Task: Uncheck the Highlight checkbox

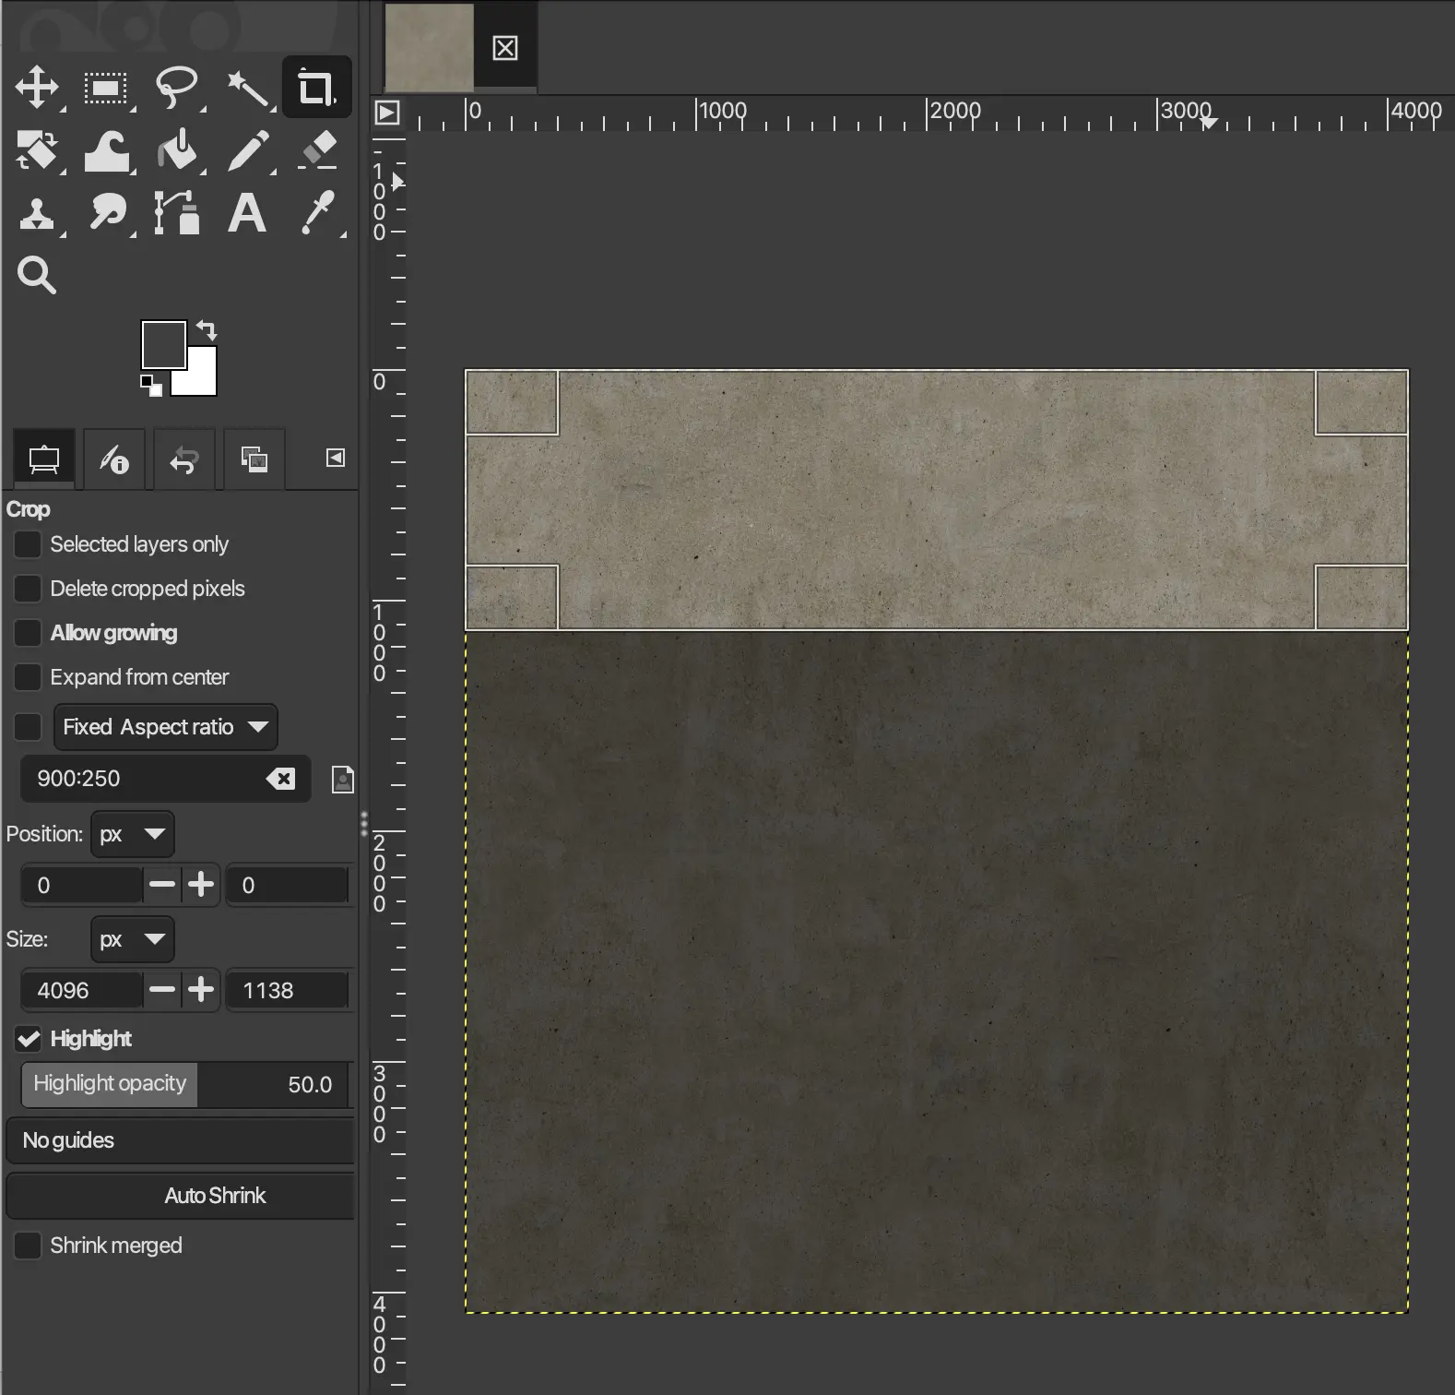Action: (x=28, y=1039)
